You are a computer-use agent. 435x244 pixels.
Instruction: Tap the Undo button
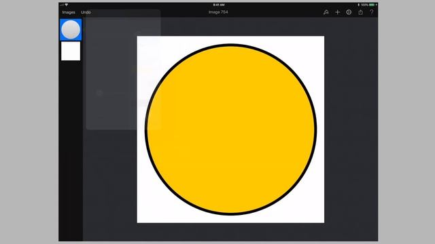tap(86, 12)
